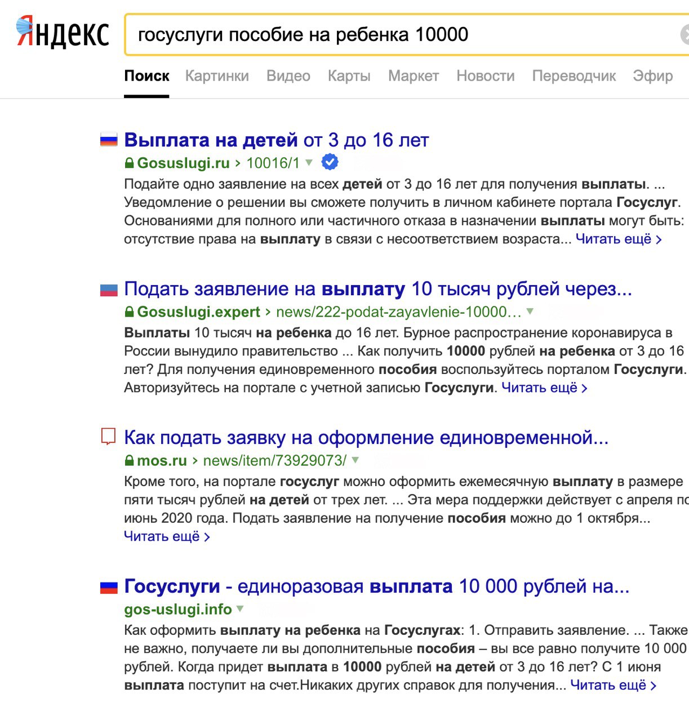689x721 pixels.
Task: Expand dropdown arrow of mos.ru result
Action: pyautogui.click(x=355, y=460)
